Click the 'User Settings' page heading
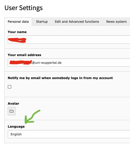The image size is (130, 154). [23, 8]
